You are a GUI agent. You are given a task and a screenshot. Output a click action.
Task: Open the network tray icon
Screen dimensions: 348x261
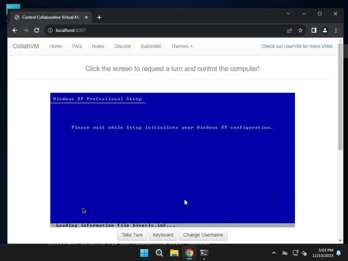click(x=295, y=253)
